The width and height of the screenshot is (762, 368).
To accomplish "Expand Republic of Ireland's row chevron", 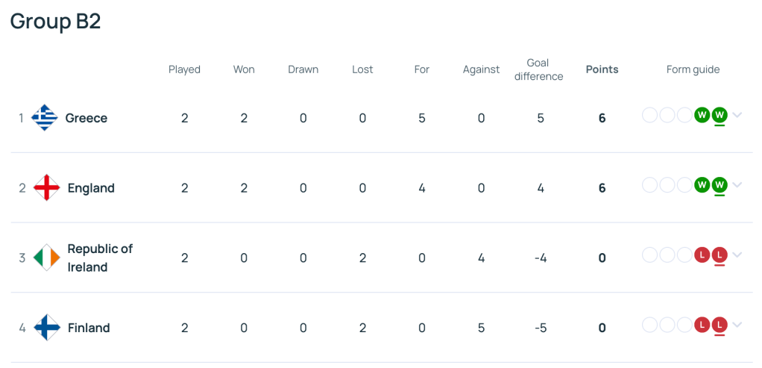I will tap(737, 255).
